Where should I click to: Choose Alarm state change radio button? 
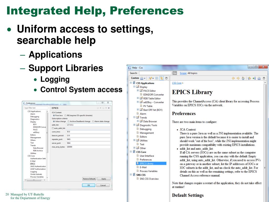pyautogui.click(x=93, y=122)
